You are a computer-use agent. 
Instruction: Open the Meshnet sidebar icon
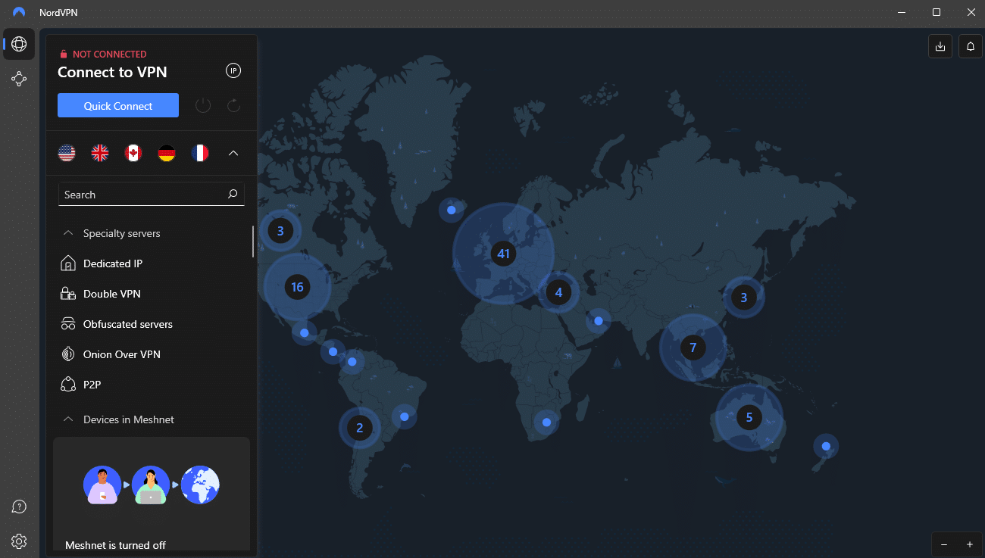coord(19,79)
